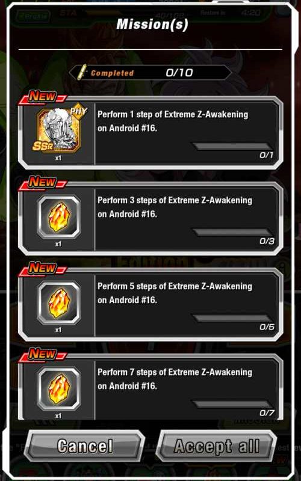Tap the Mission(s) title header
This screenshot has width=301, height=481.
(152, 25)
